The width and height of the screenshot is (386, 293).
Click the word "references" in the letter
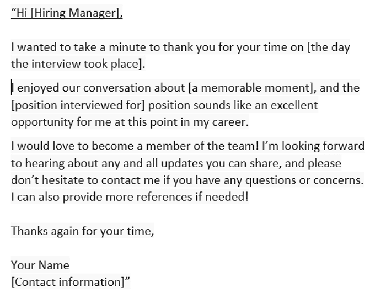164,197
